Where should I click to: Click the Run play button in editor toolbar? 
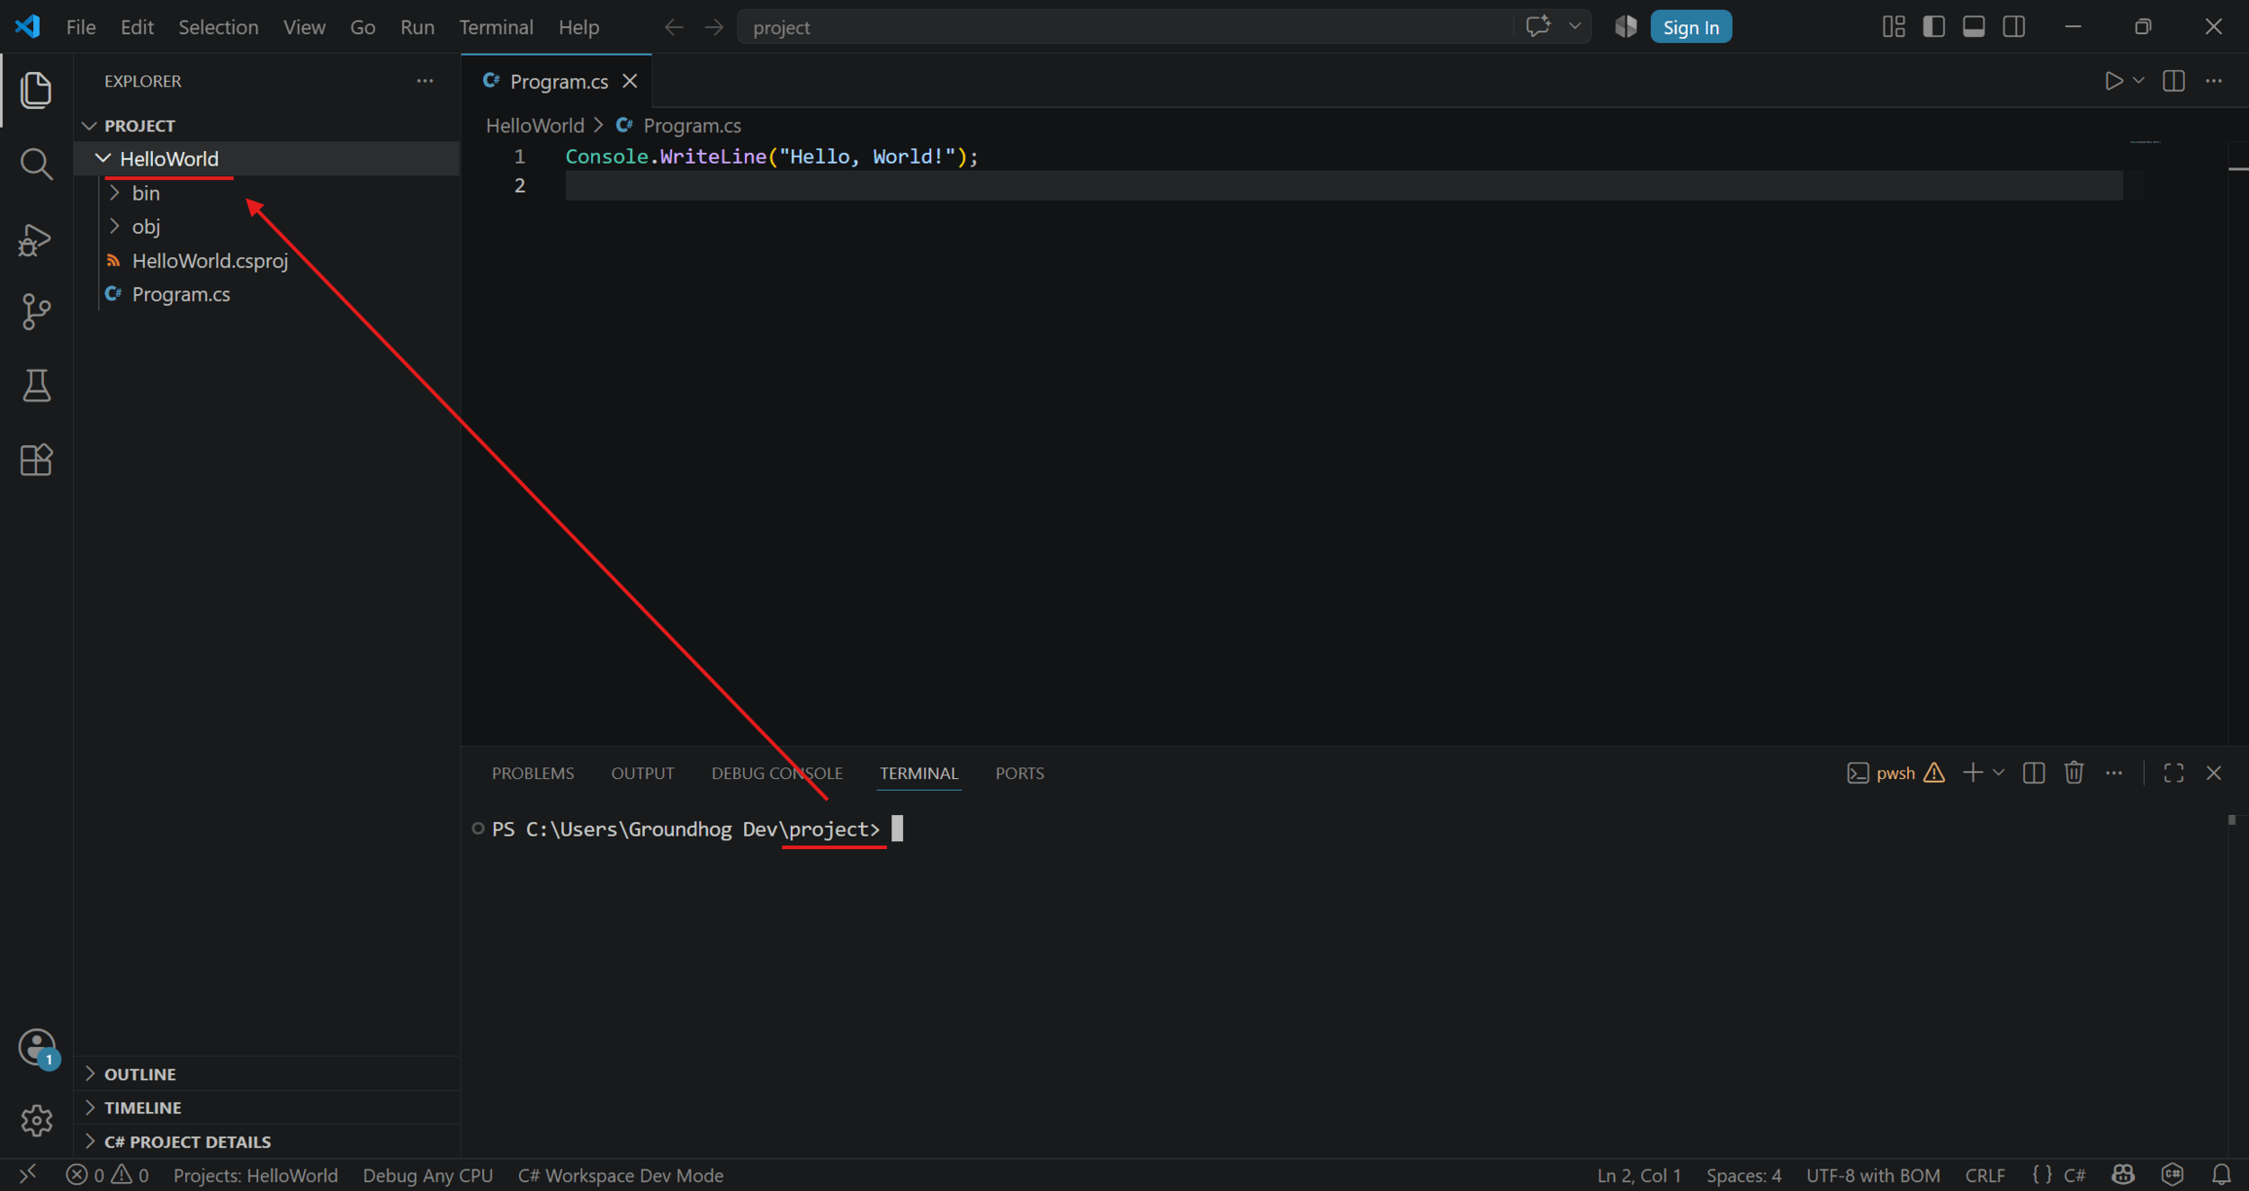pos(2113,81)
